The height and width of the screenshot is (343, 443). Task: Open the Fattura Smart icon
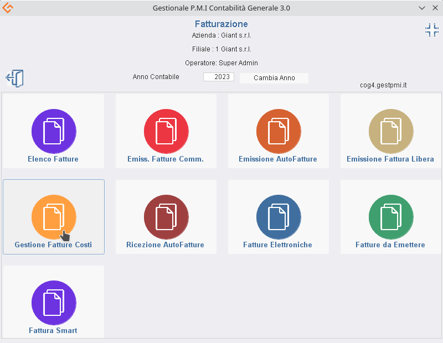pyautogui.click(x=54, y=303)
